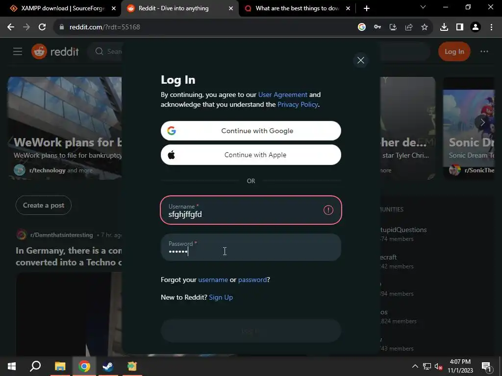Image resolution: width=502 pixels, height=376 pixels.
Task: Click the orange Log In header button
Action: 454,51
